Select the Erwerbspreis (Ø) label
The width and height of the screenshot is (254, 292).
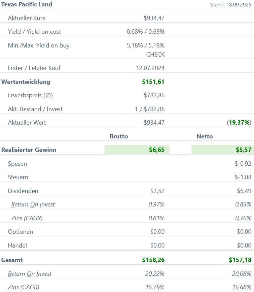click(x=30, y=95)
